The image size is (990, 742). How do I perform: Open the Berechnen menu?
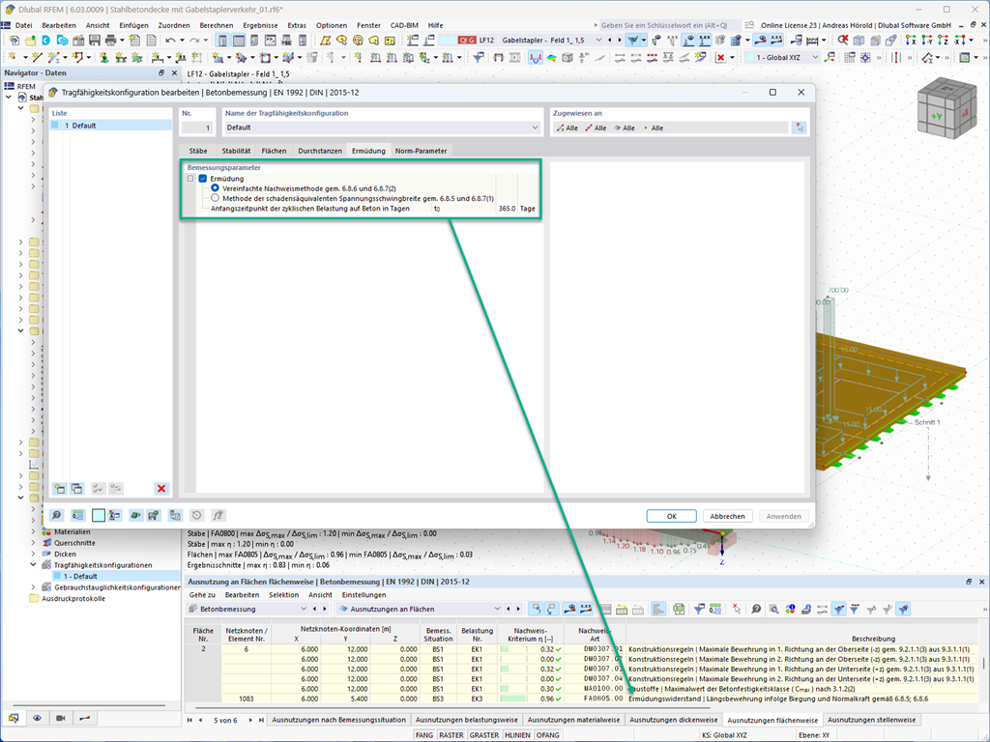coord(216,25)
